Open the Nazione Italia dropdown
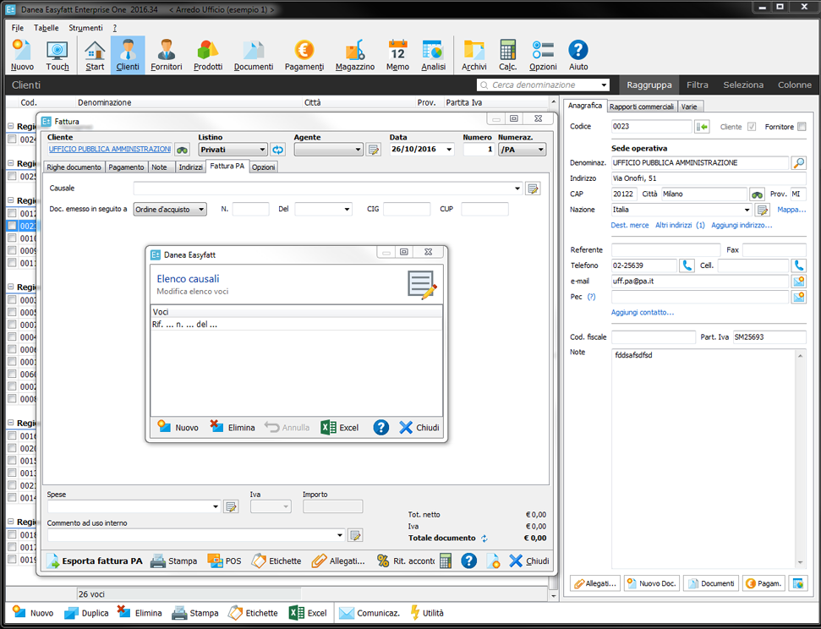 [x=747, y=210]
